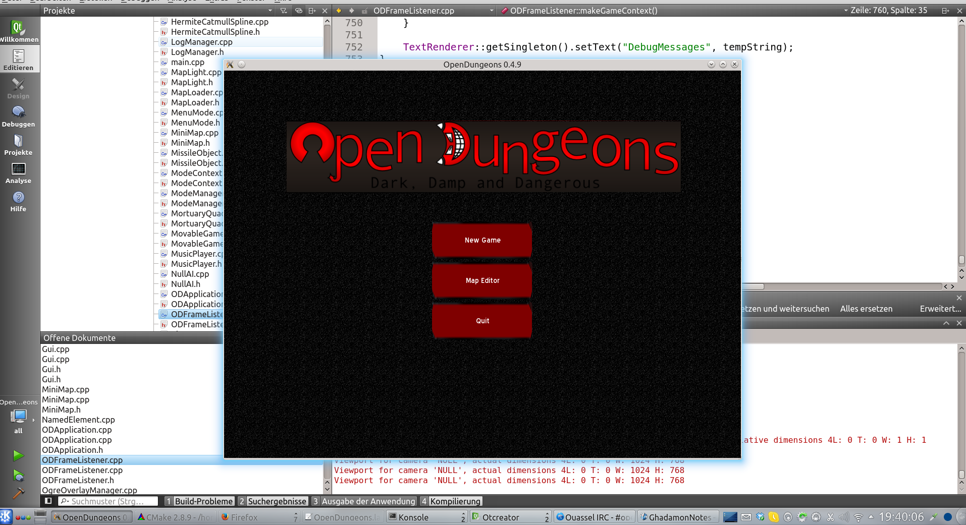
Task: Switch to Editieren mode
Action: (19, 60)
